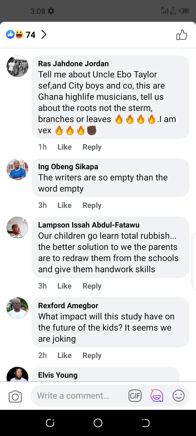Tap the Android home circle icon

(98, 423)
